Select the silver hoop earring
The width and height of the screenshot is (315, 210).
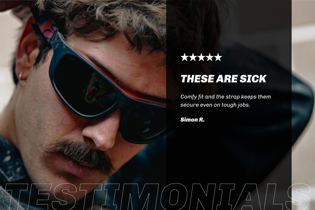click(22, 79)
